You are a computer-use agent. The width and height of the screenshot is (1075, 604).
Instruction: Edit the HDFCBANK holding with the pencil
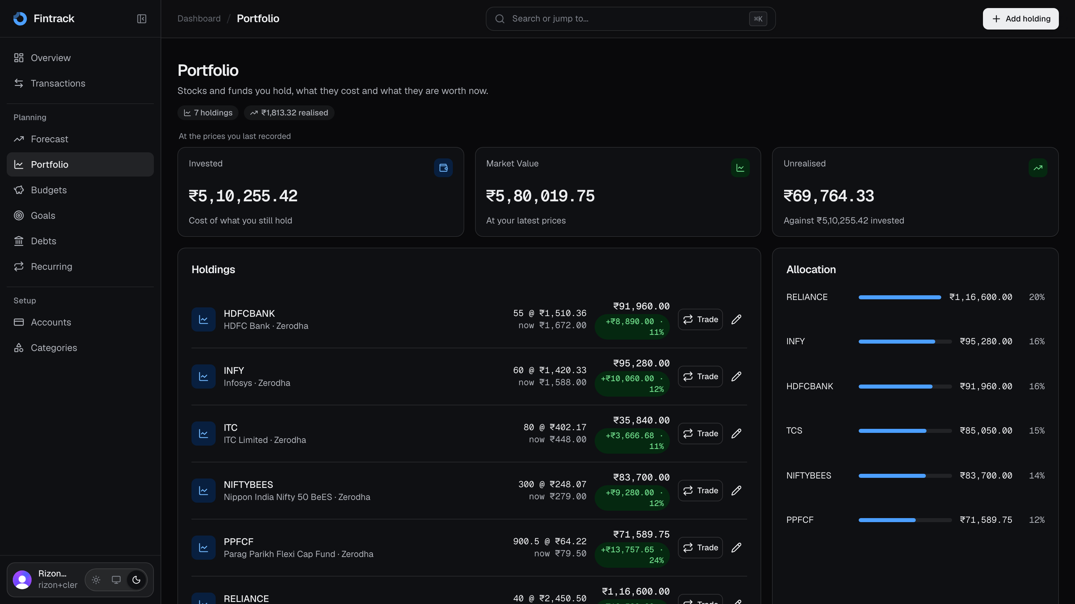[x=737, y=320]
